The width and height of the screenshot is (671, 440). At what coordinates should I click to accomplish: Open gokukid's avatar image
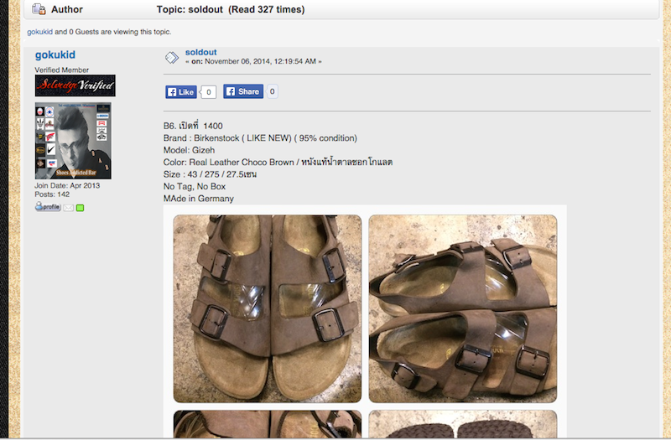(73, 141)
